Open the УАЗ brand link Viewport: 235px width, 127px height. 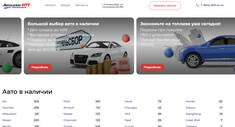(x=127, y=114)
